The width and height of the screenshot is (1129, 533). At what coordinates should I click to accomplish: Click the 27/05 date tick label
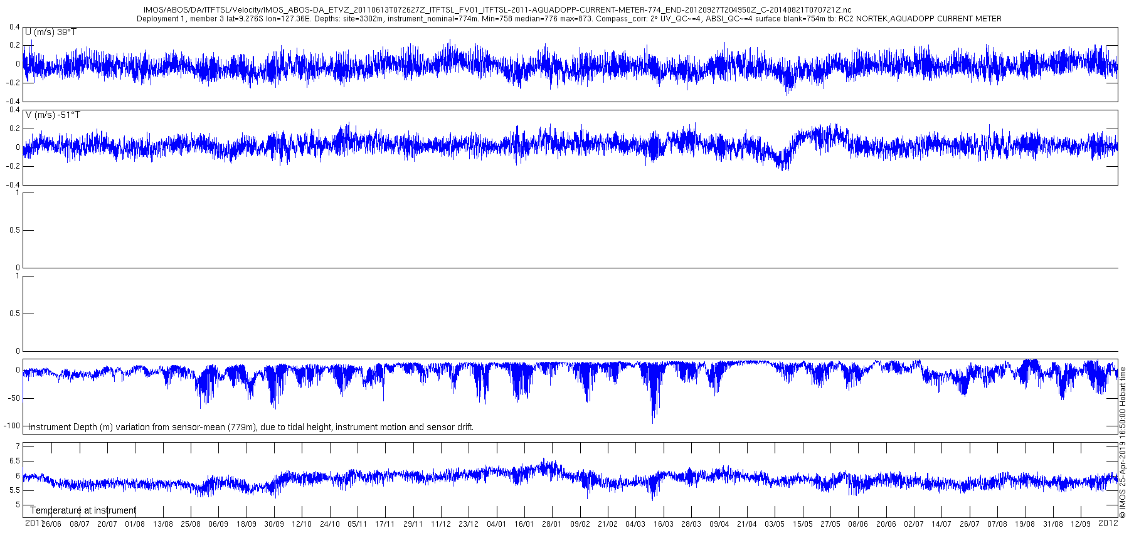[x=830, y=524]
